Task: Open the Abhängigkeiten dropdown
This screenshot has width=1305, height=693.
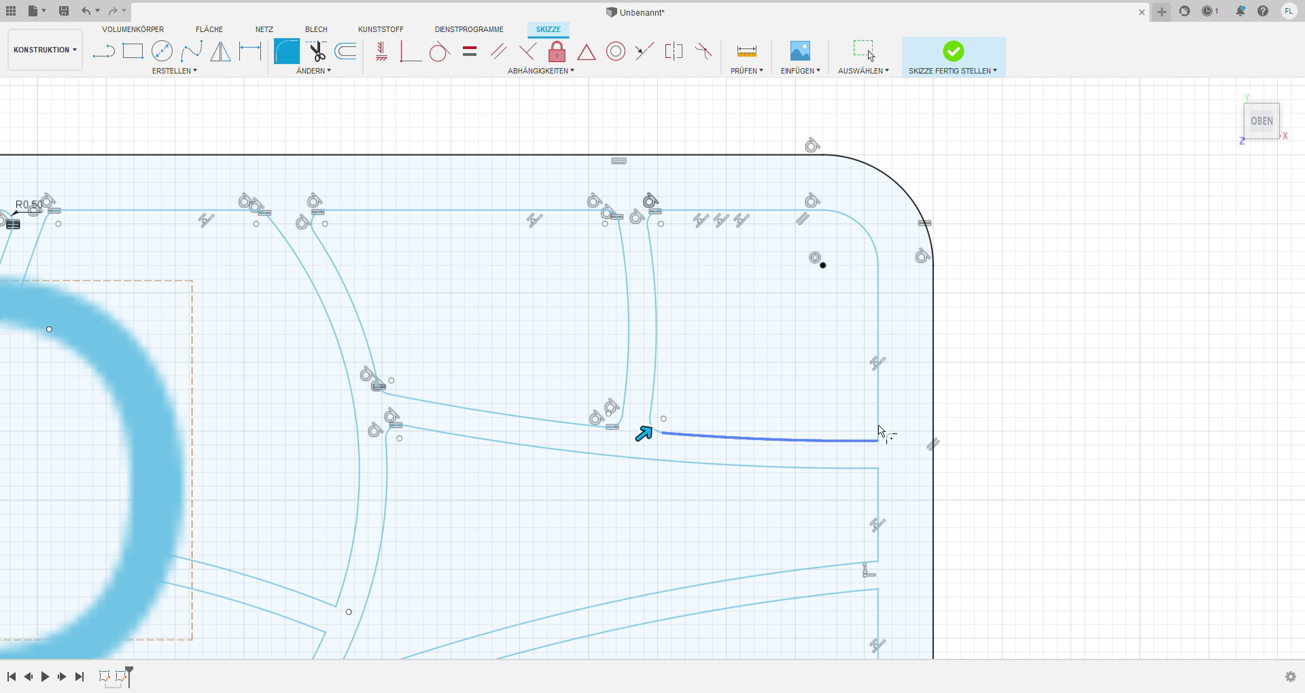Action: [x=540, y=71]
